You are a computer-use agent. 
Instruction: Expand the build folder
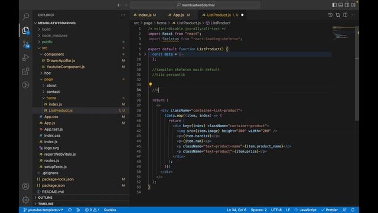tap(46, 29)
